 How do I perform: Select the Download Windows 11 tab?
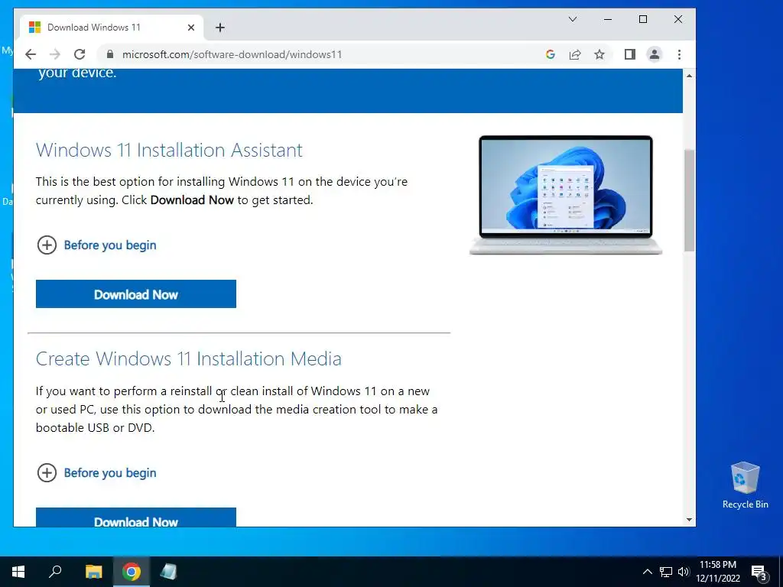click(111, 28)
